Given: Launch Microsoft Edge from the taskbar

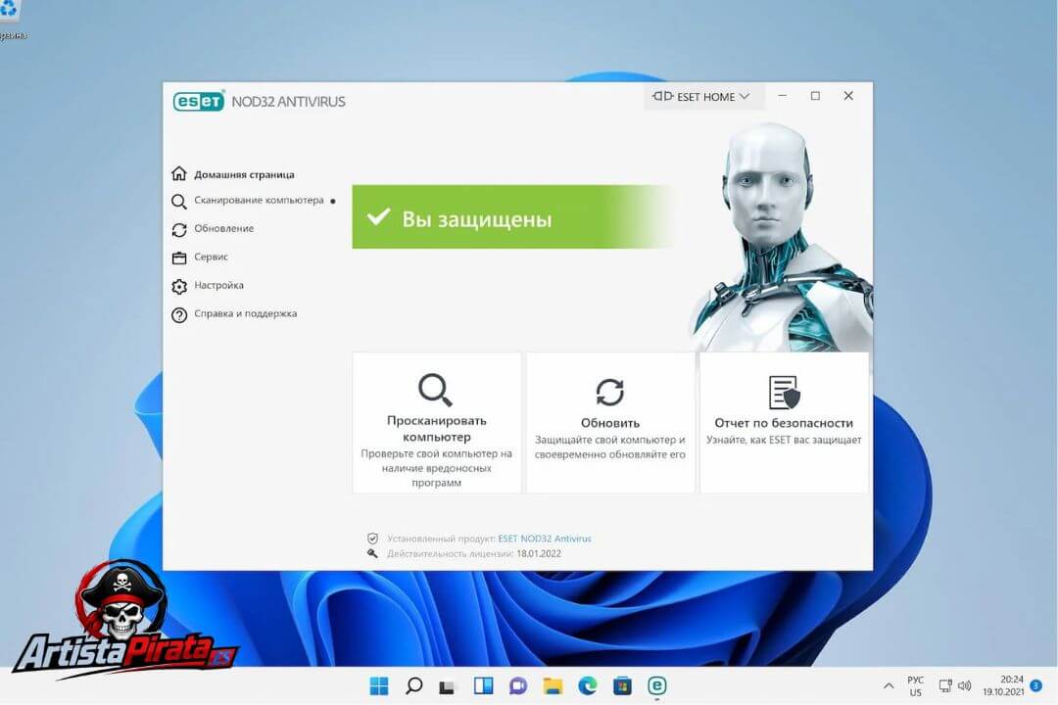Looking at the screenshot, I should tap(588, 686).
